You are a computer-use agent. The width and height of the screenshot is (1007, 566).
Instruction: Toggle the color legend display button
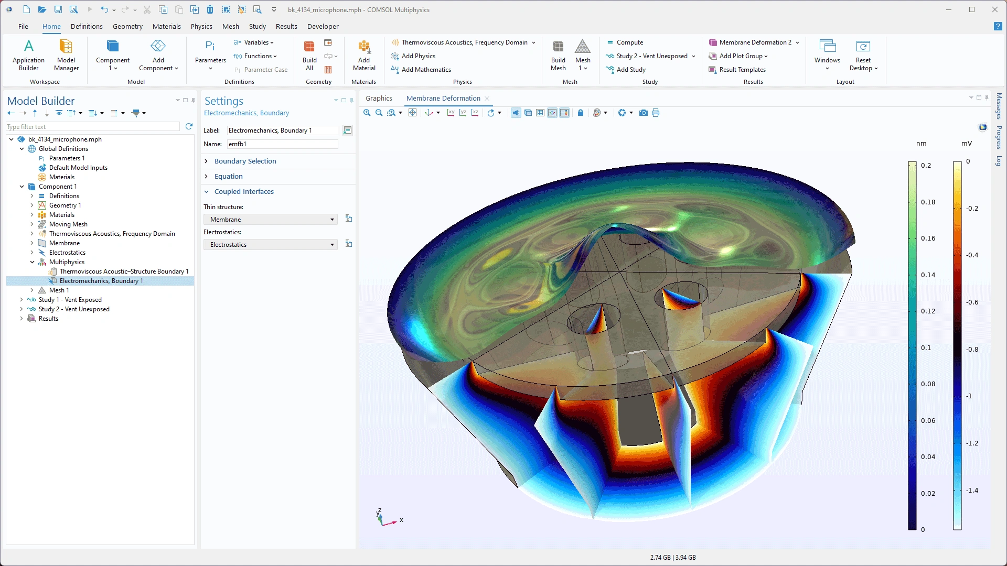(x=564, y=113)
